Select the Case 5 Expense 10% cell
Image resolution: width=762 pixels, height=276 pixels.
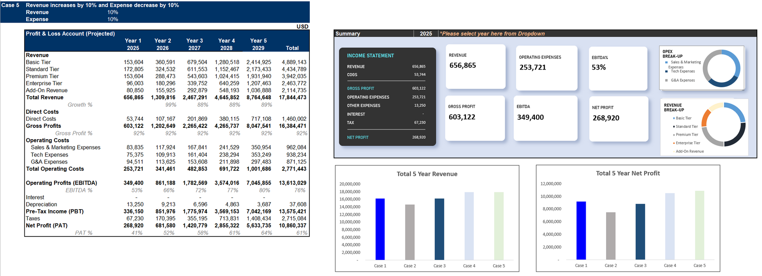click(113, 19)
